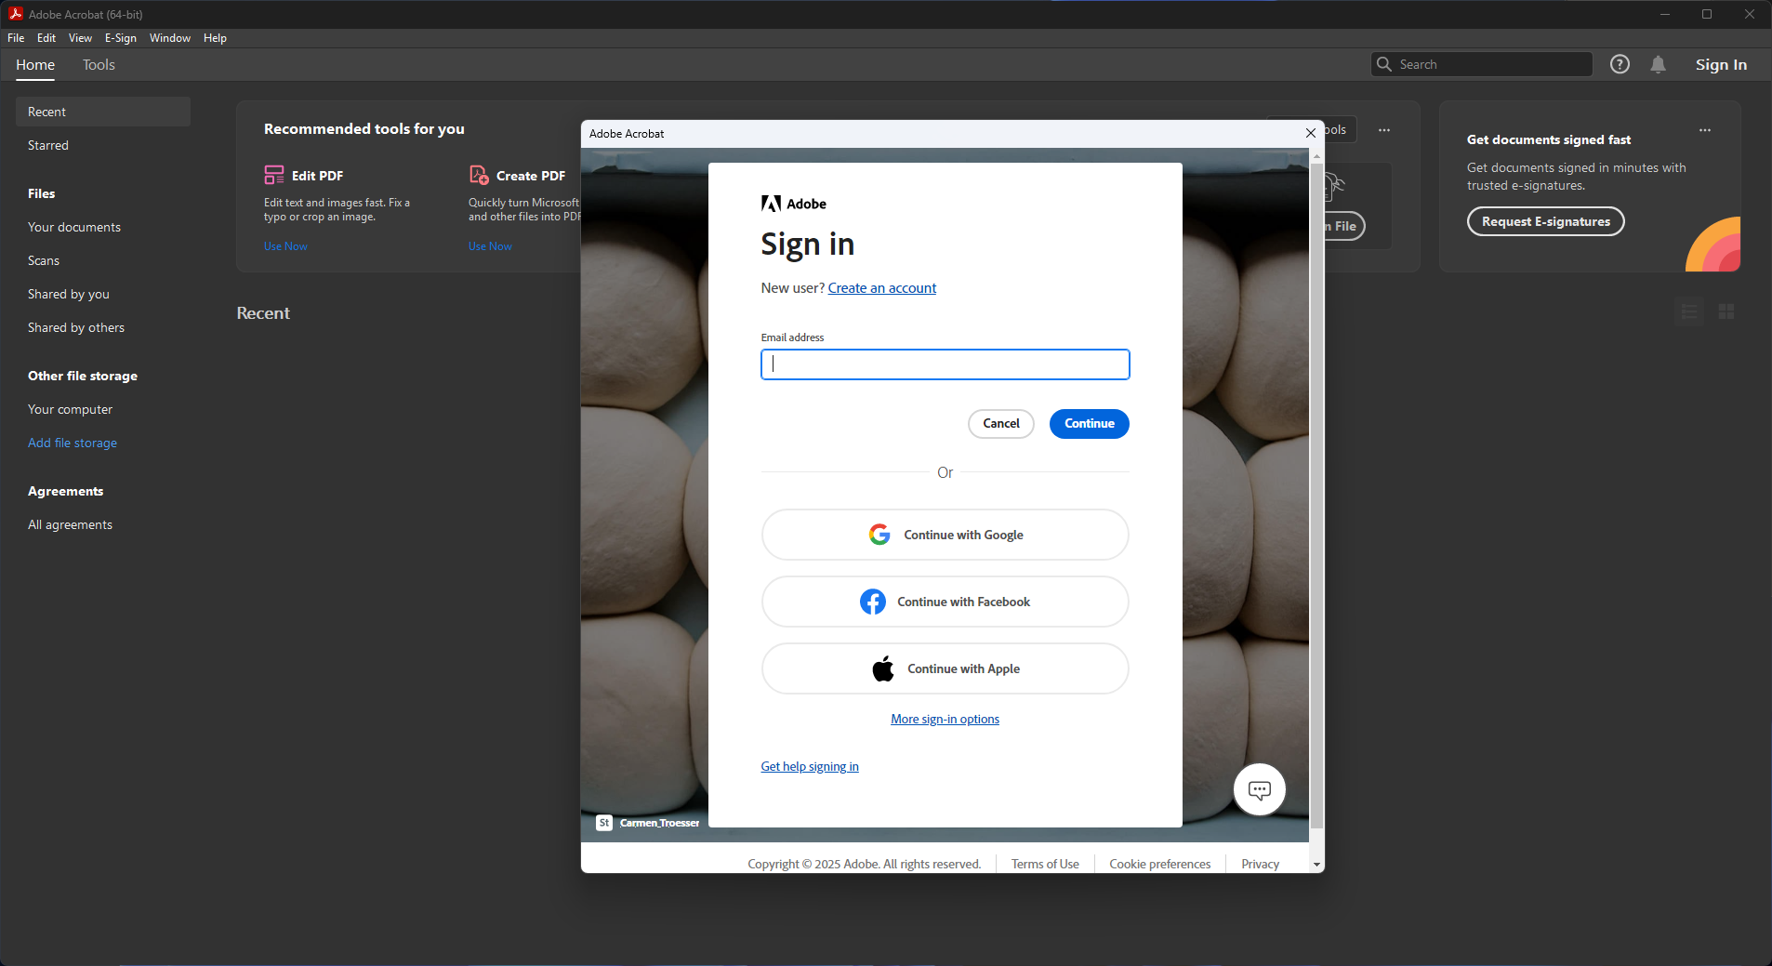Switch Recent files to list view
This screenshot has height=966, width=1772.
[x=1689, y=311]
